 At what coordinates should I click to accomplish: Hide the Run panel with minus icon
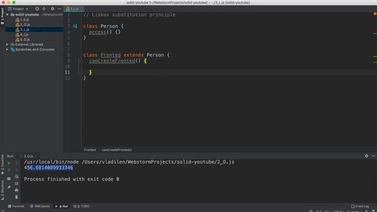tap(373, 156)
